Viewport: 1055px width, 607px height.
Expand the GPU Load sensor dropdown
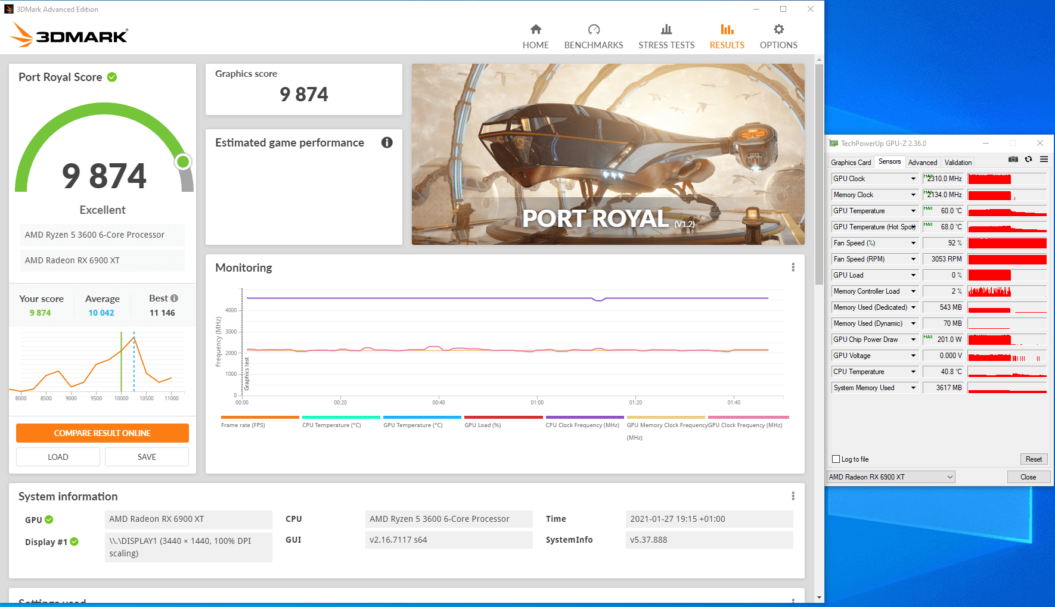913,275
